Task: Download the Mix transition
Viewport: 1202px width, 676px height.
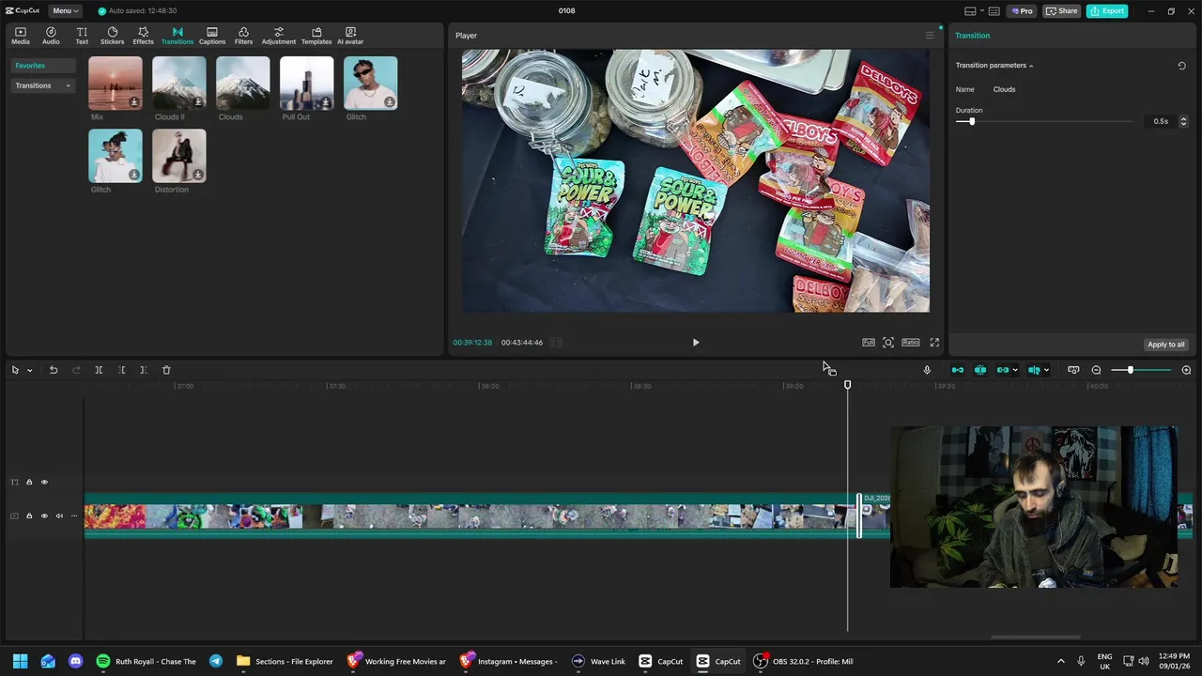Action: click(x=134, y=102)
